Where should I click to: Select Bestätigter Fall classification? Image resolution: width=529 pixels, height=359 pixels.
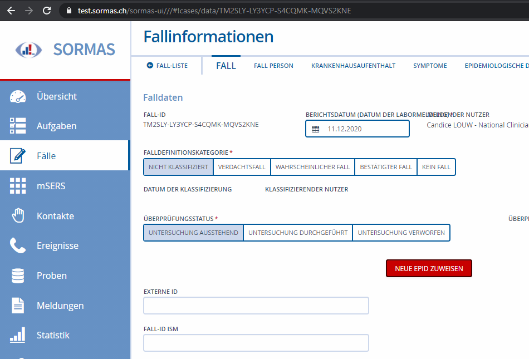point(386,167)
